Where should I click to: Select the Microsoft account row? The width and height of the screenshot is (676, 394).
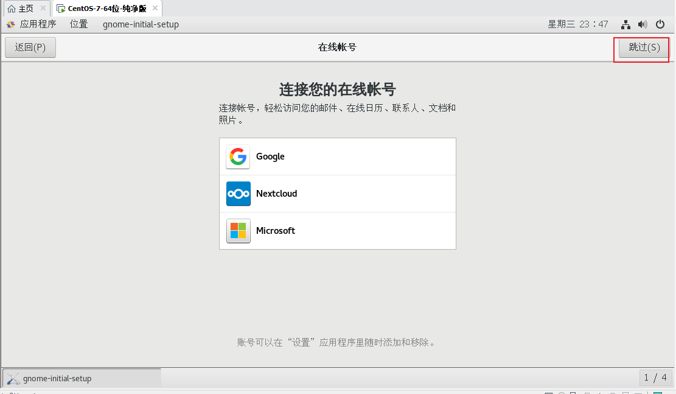[x=338, y=231]
